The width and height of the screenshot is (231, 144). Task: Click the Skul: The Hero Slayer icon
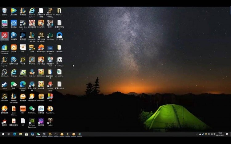click(59, 60)
